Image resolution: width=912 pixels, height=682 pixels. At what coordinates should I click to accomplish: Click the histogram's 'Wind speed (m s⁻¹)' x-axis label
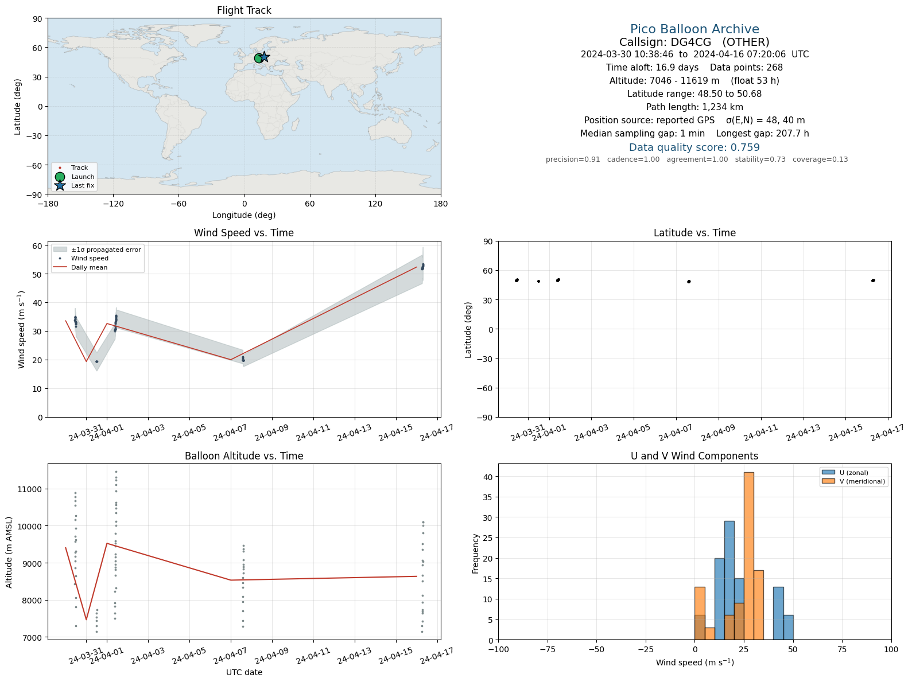pos(694,662)
